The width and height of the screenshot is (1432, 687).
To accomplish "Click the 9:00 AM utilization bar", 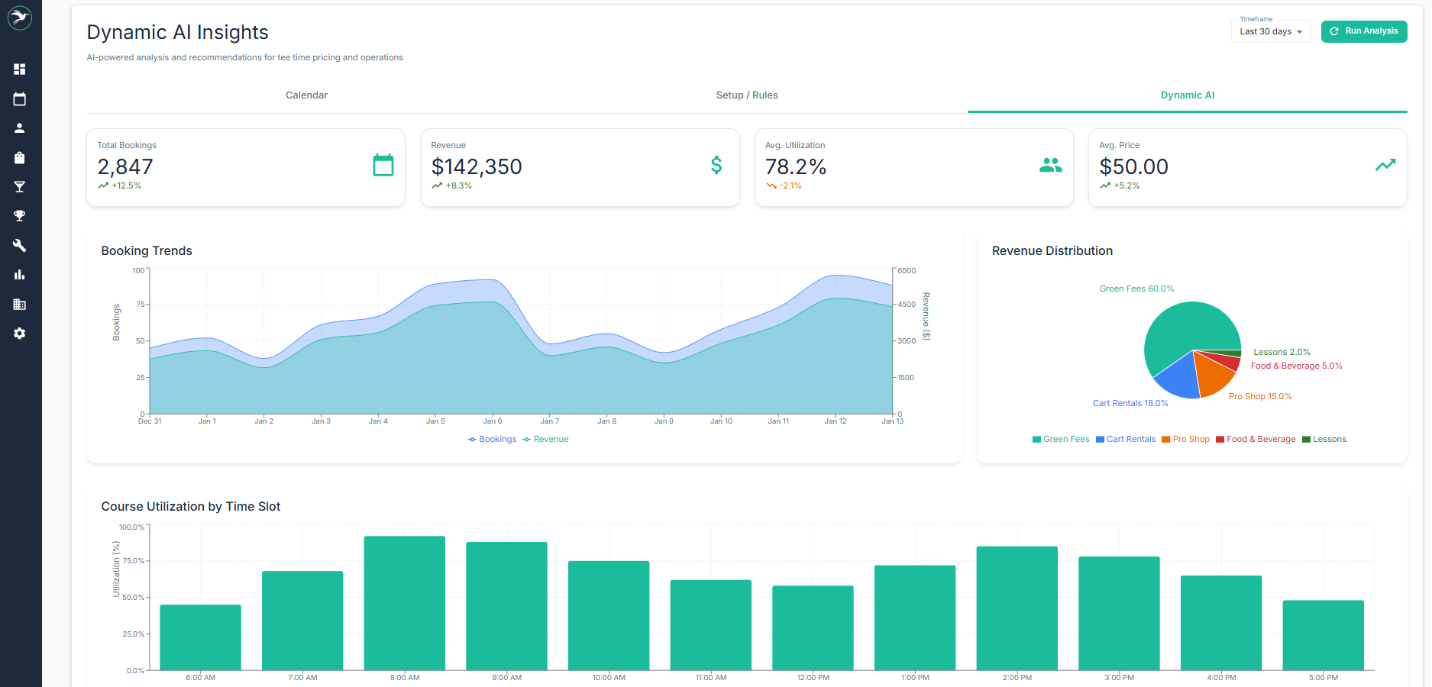I will (506, 606).
